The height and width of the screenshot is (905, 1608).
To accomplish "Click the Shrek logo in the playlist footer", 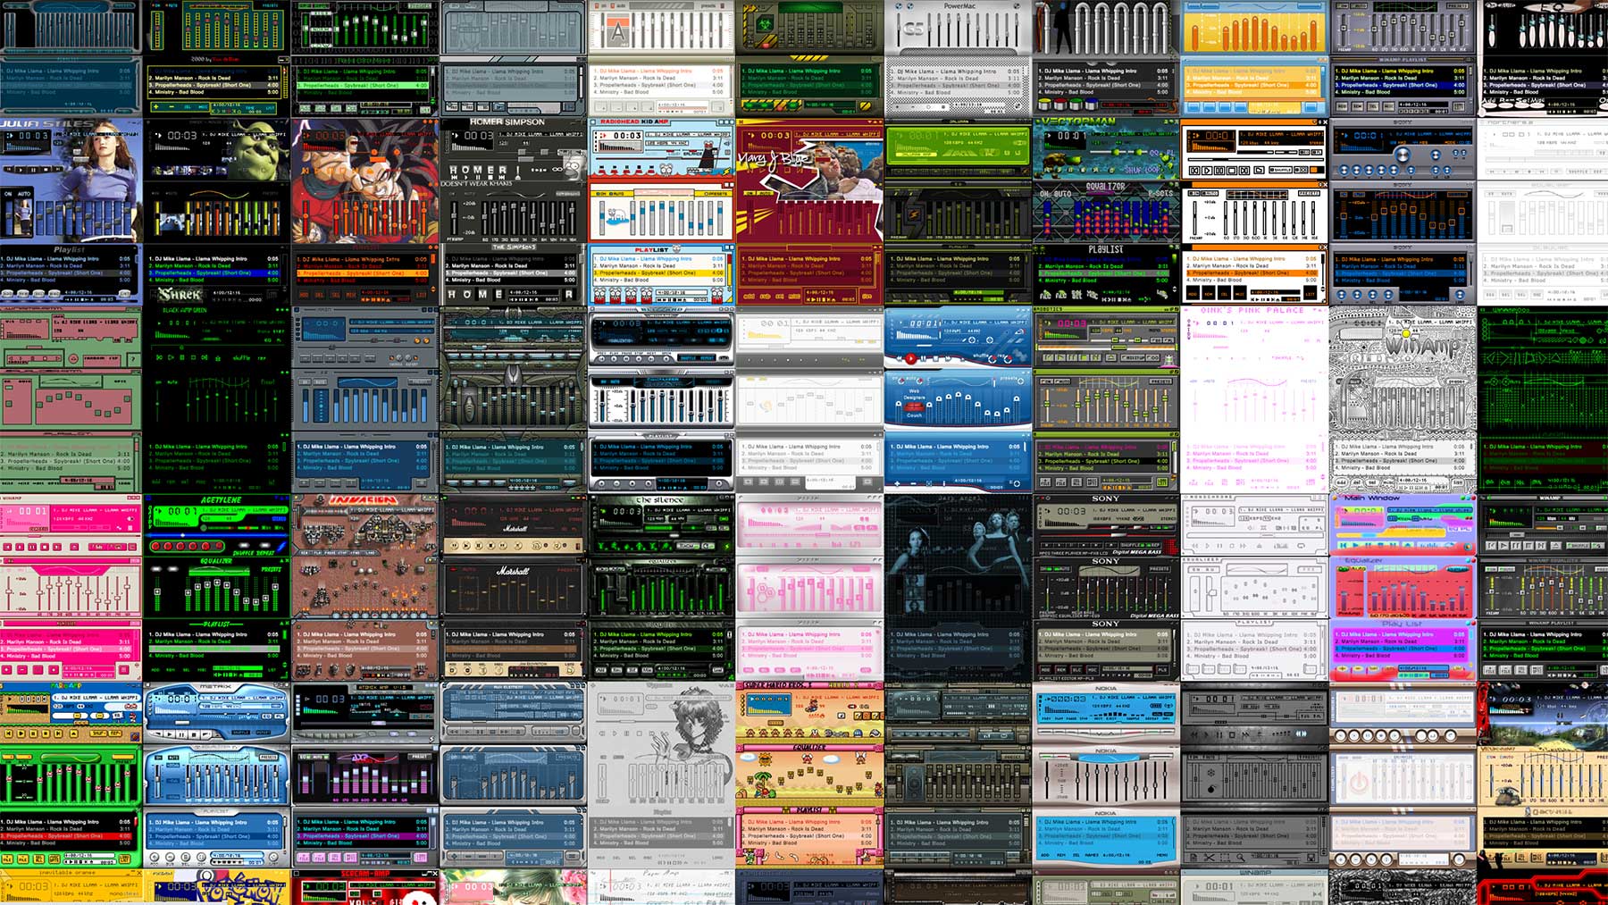I will pyautogui.click(x=180, y=294).
